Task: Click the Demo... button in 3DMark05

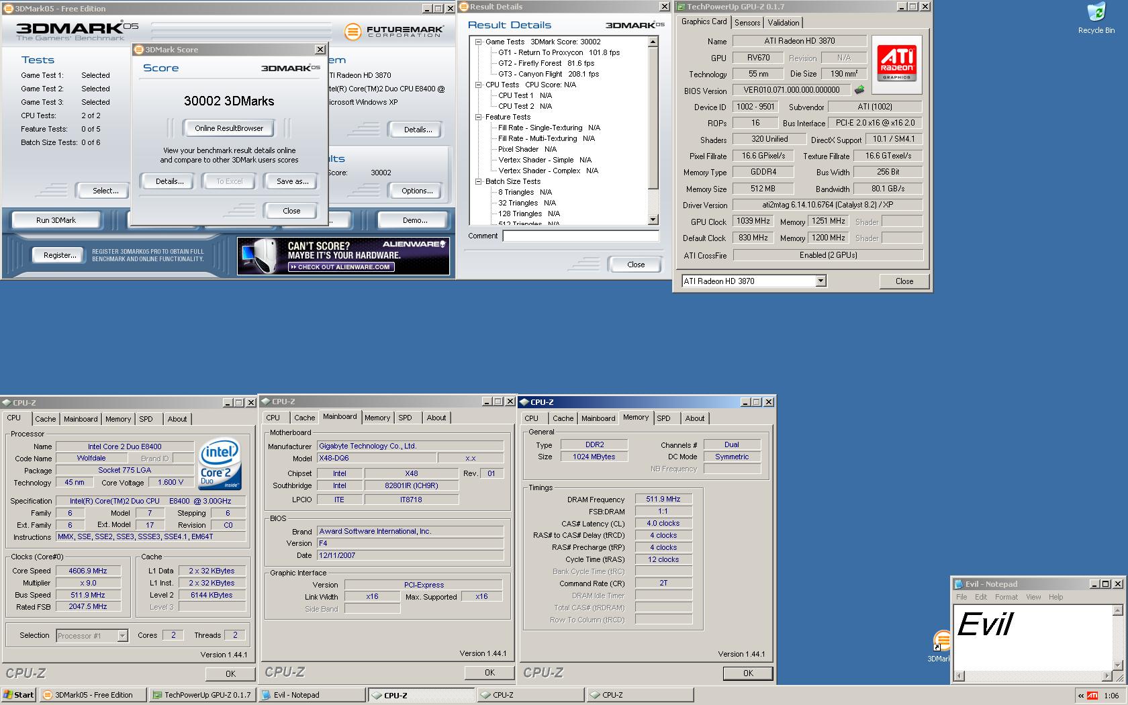Action: pyautogui.click(x=415, y=220)
